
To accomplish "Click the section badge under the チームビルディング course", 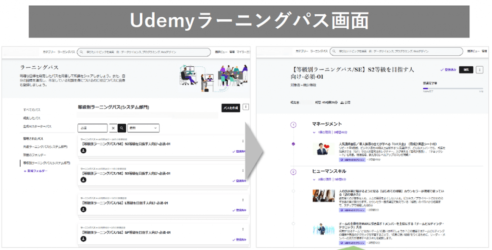I will [352, 243].
